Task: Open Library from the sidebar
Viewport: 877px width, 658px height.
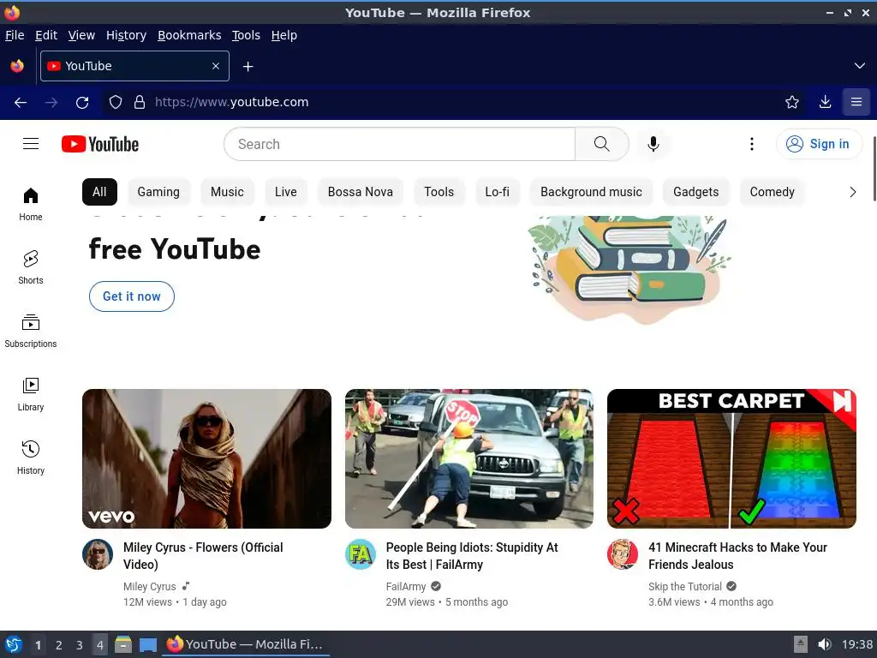Action: coord(31,394)
